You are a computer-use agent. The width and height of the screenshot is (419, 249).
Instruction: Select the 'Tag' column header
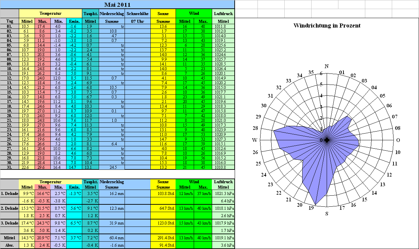tap(10, 21)
